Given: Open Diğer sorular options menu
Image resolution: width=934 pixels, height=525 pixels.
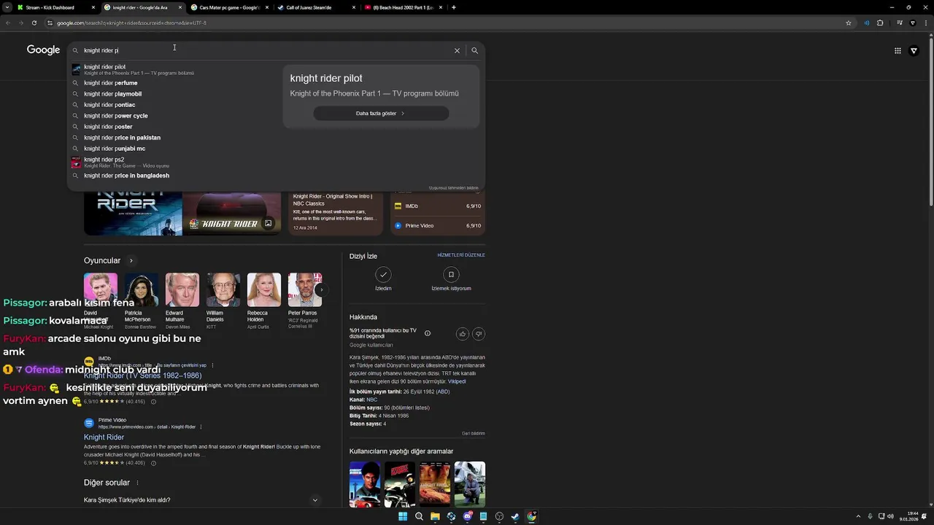Looking at the screenshot, I should click(137, 483).
